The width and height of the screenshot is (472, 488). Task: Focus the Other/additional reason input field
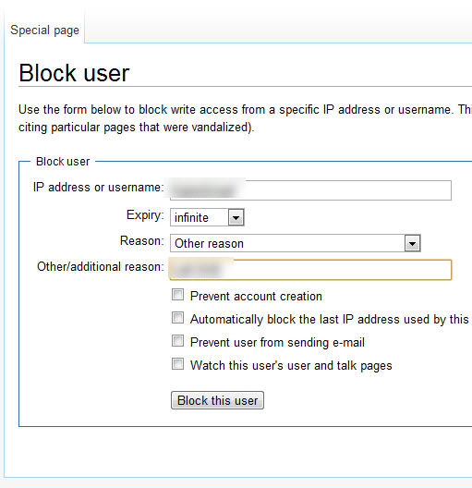pos(310,270)
